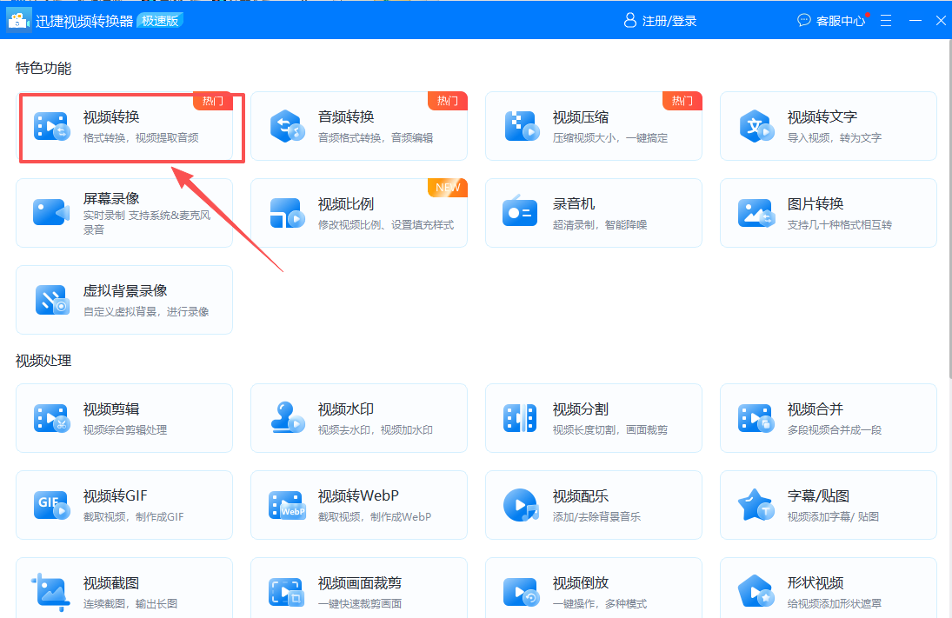打开视频压缩功能
Viewport: 952px width, 618px height.
pos(593,126)
